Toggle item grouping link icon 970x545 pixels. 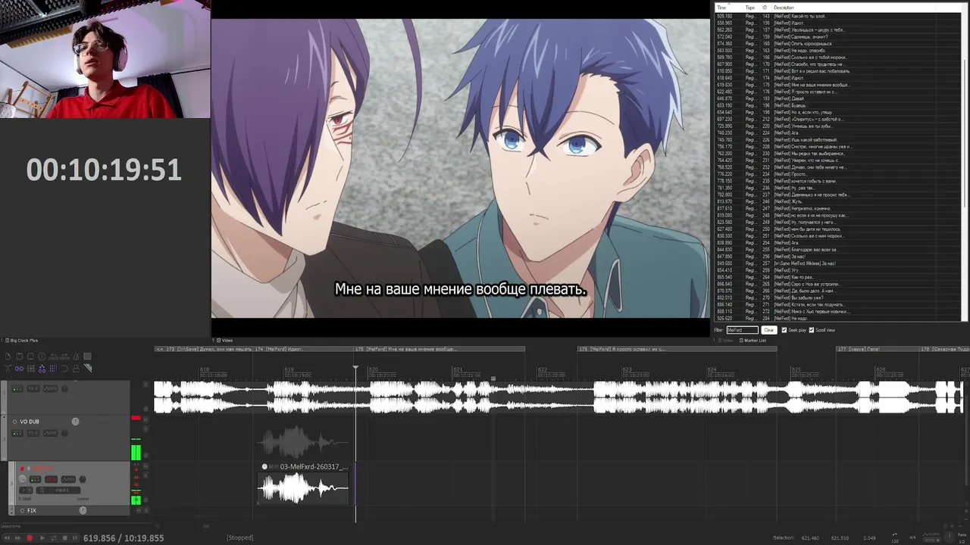(19, 369)
